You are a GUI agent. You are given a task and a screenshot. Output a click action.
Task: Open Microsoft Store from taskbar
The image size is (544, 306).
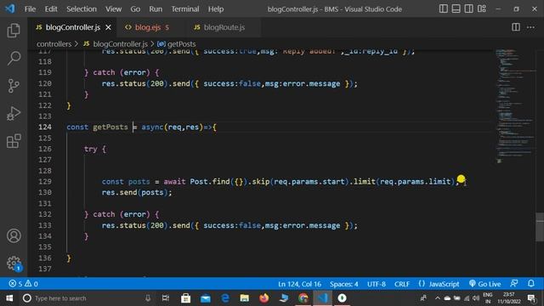tap(185, 298)
